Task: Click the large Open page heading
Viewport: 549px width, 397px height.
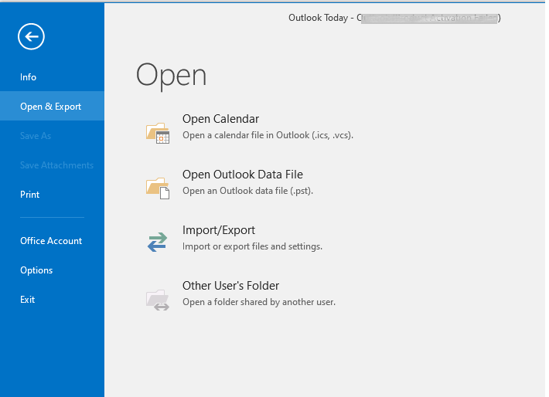Action: coord(171,75)
